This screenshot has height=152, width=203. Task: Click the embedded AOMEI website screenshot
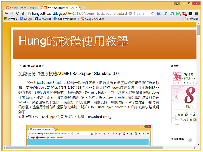click(x=89, y=135)
